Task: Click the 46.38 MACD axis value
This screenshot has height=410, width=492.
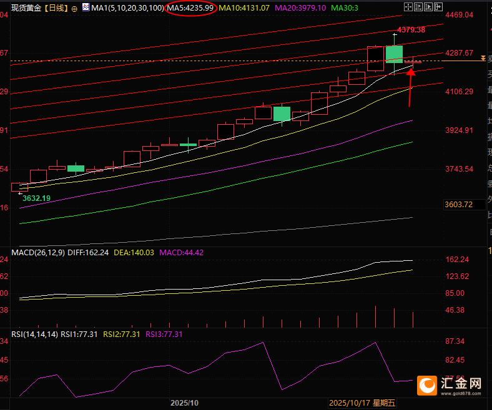Action: (455, 310)
